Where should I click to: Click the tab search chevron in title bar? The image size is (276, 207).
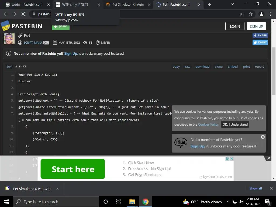point(233,4)
